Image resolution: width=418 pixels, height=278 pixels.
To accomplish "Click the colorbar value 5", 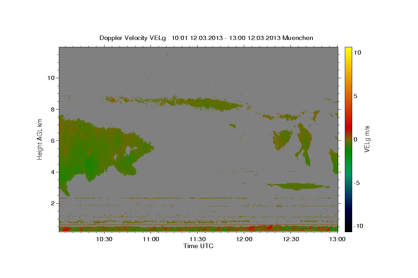I will click(355, 96).
